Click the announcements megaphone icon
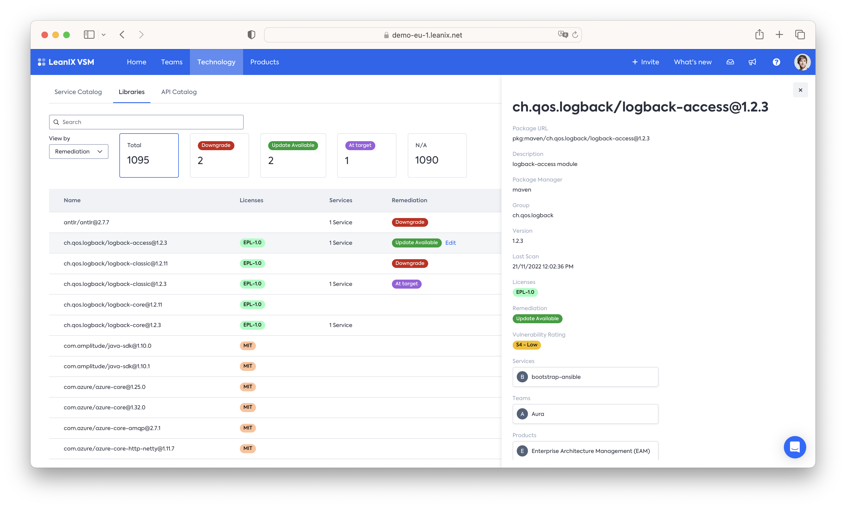This screenshot has width=846, height=508. tap(752, 62)
